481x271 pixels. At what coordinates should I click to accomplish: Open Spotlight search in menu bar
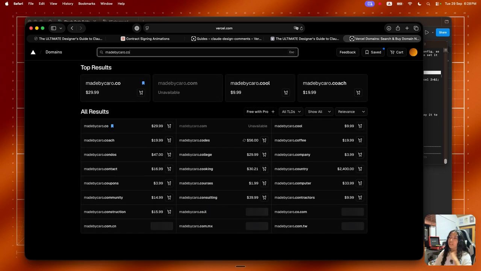[428, 4]
